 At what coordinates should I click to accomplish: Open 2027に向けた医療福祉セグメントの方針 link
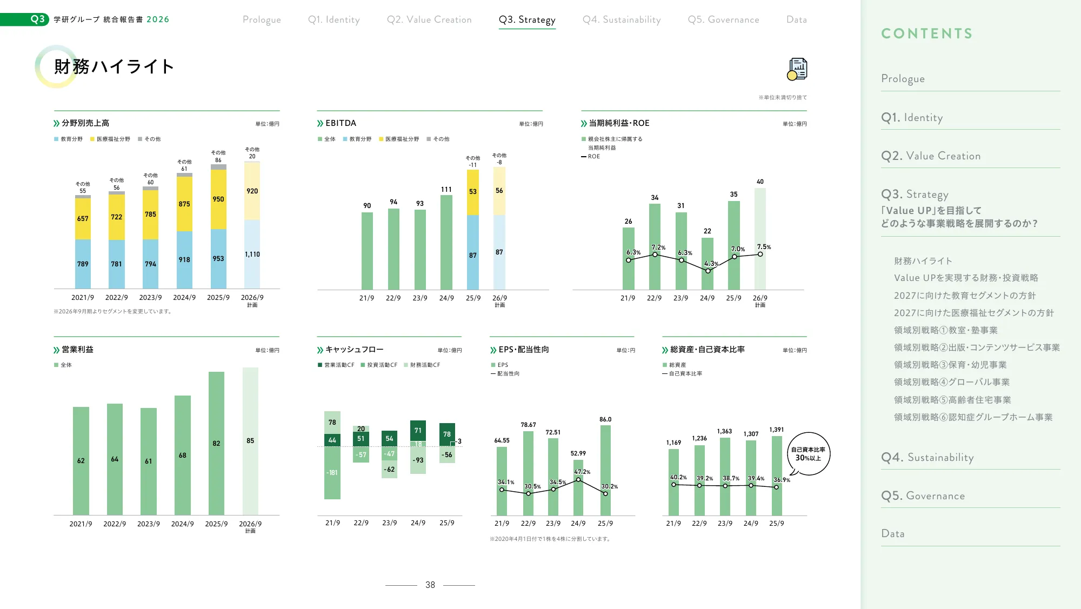974,313
